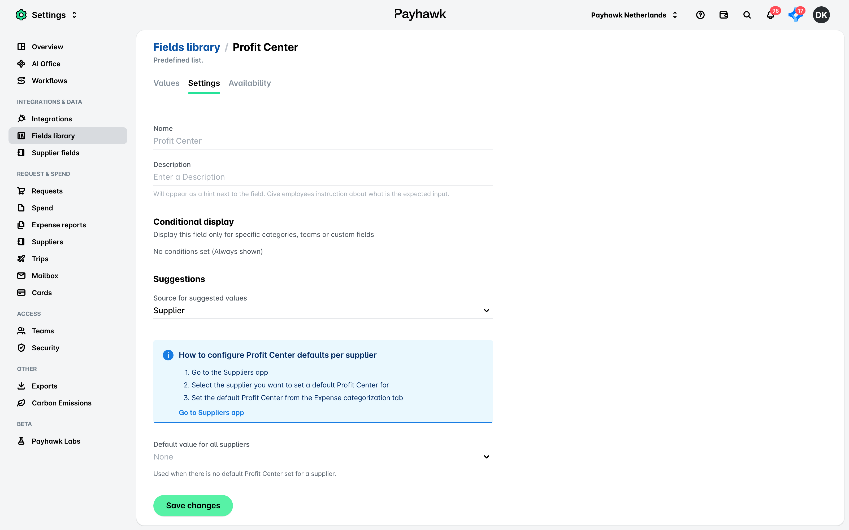Image resolution: width=849 pixels, height=530 pixels.
Task: Click the Payhawk Labs flask icon
Action: (x=21, y=441)
